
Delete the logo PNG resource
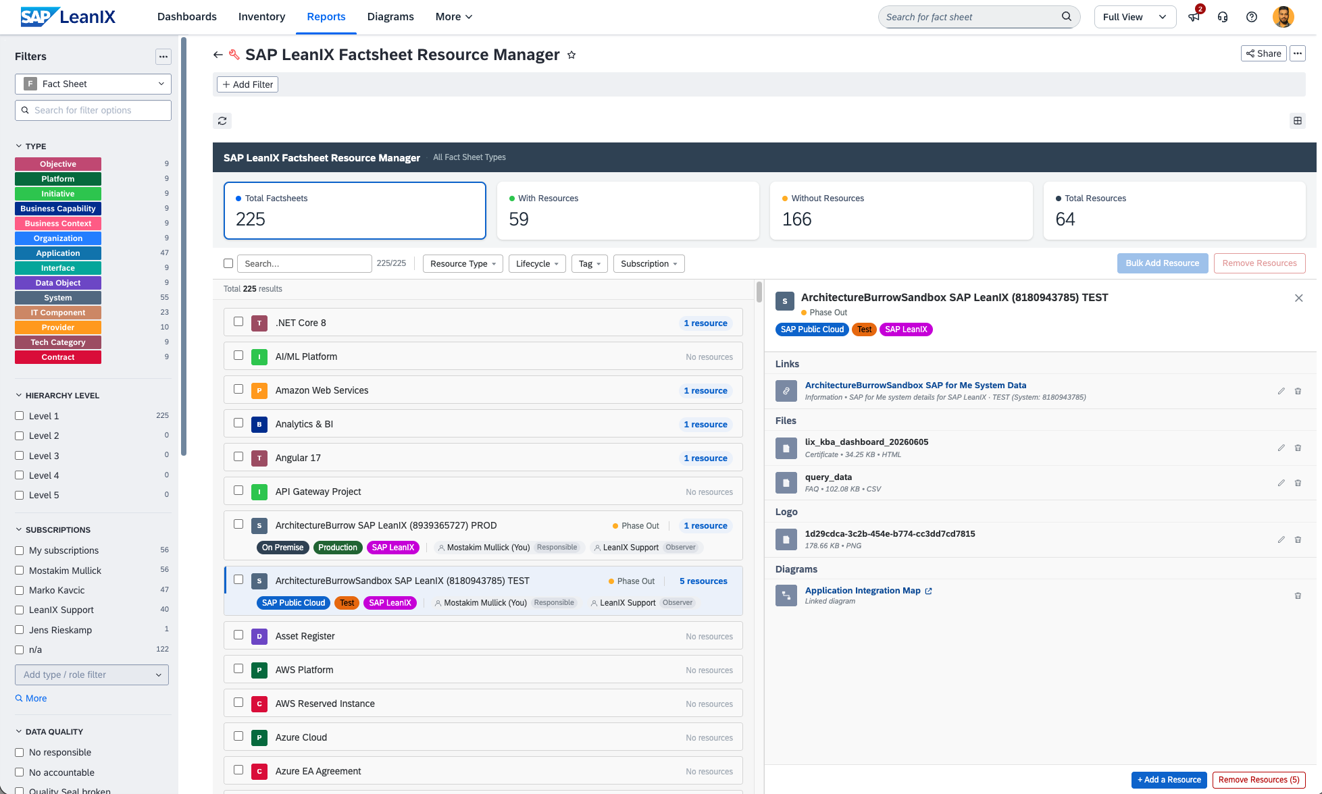click(1298, 539)
